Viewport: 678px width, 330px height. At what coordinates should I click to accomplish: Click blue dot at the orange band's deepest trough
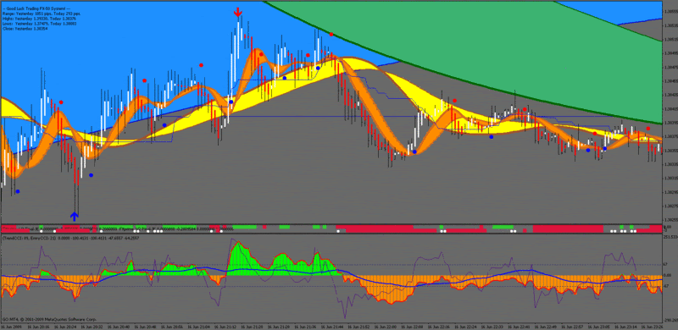414,151
